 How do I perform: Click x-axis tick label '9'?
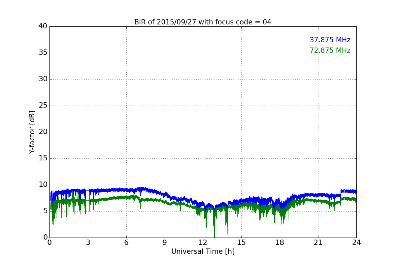coord(165,243)
